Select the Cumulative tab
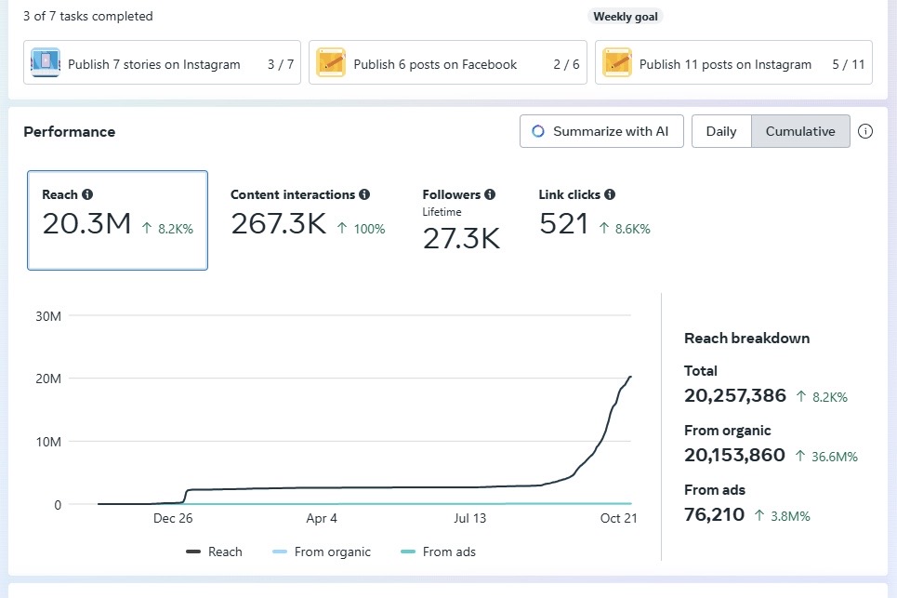This screenshot has height=598, width=897. (x=800, y=131)
